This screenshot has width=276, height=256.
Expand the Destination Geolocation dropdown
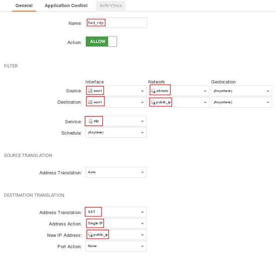pos(268,102)
